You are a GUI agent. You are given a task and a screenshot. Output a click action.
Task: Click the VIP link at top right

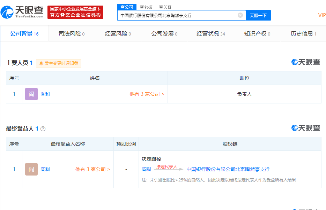pos(322,15)
